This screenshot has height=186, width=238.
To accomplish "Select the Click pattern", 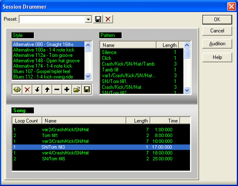I will click(x=142, y=58).
